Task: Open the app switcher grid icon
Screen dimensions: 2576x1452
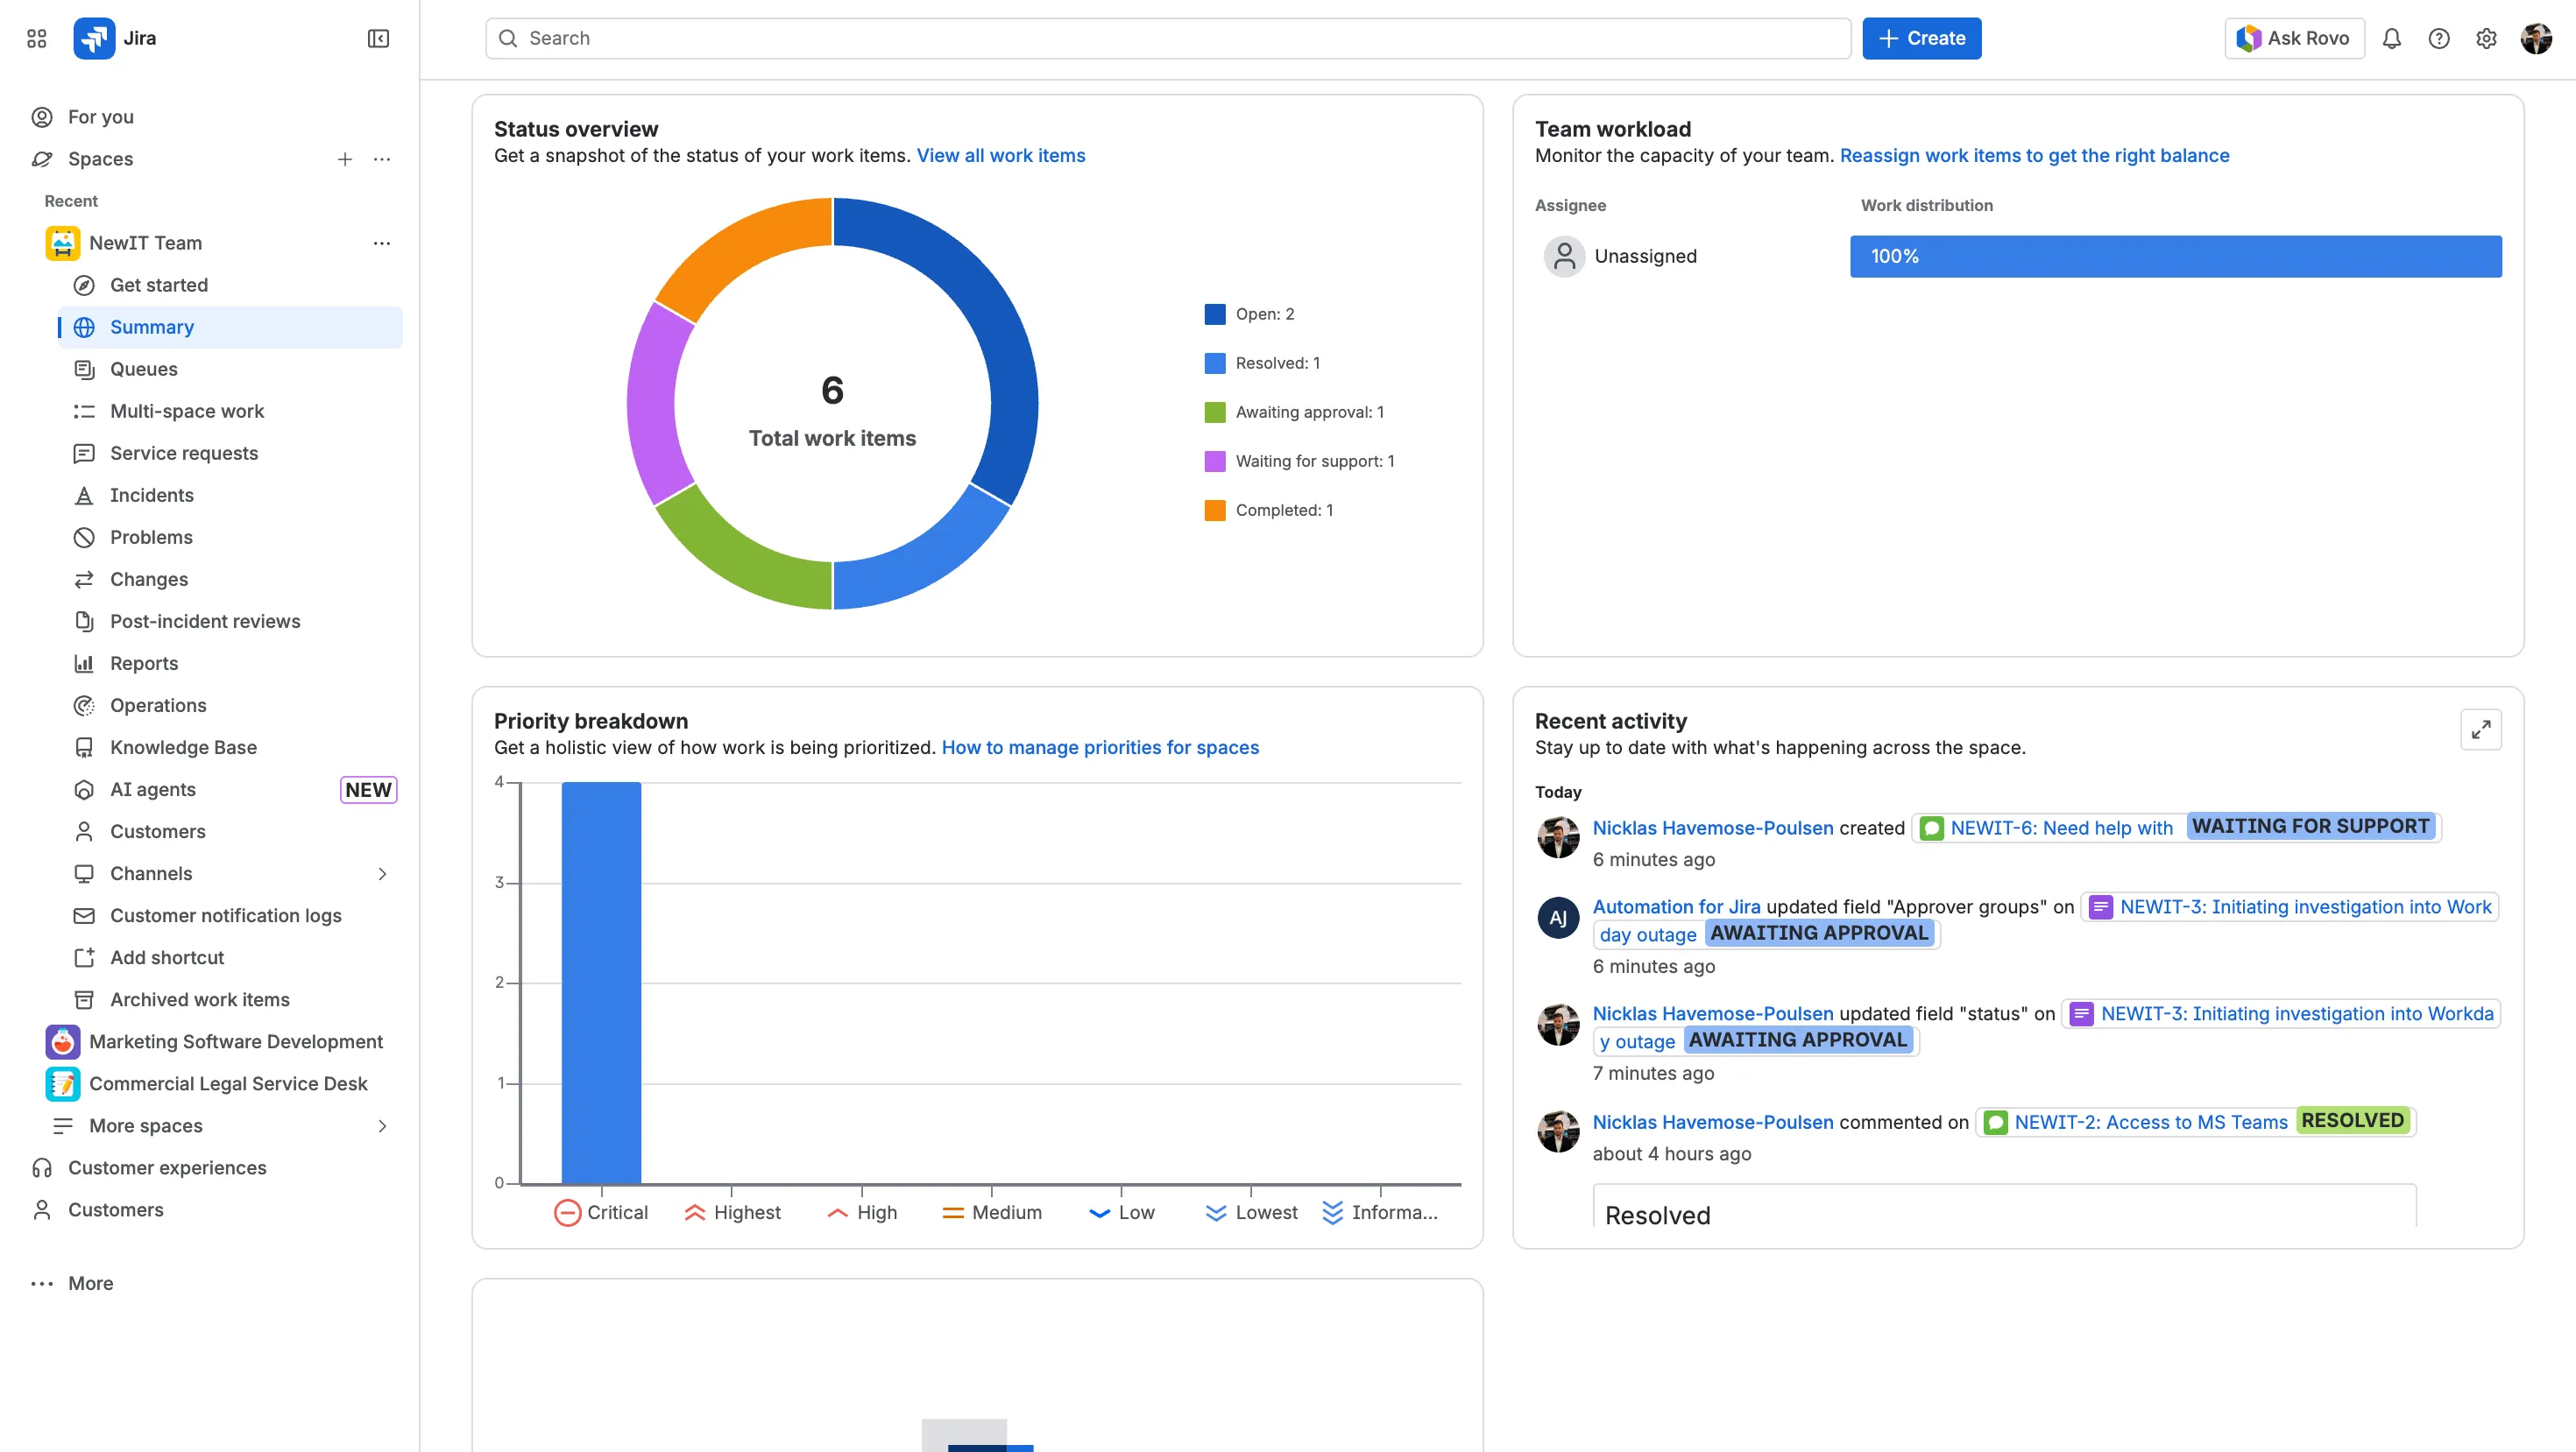Action: coord(37,38)
